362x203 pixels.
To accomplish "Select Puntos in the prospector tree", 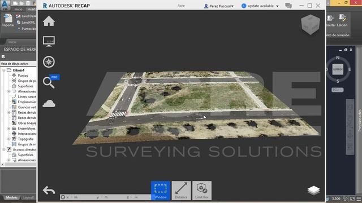I will [23, 76].
